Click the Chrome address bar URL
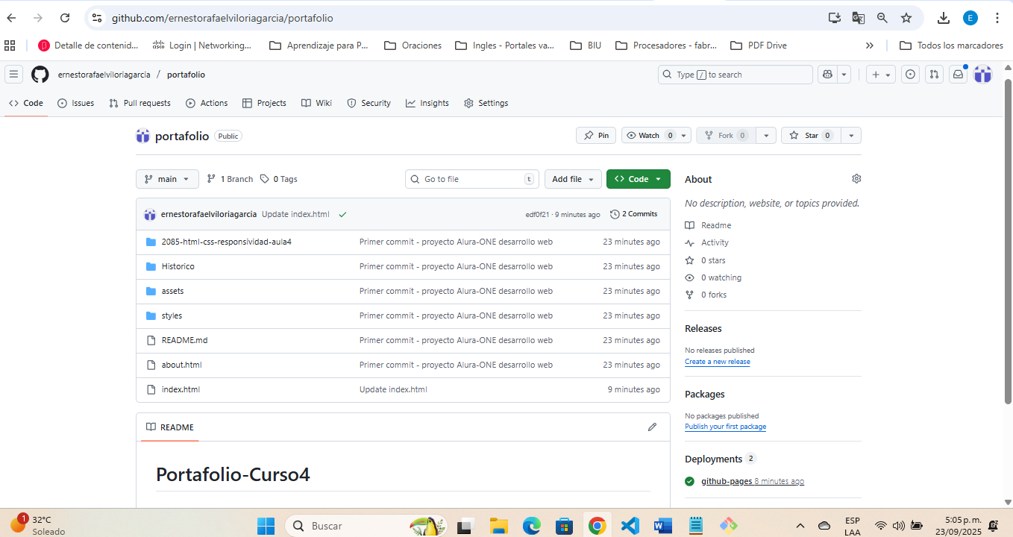 click(x=222, y=18)
